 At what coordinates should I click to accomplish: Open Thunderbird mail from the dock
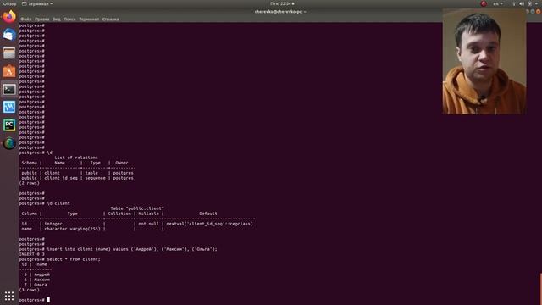coord(9,35)
